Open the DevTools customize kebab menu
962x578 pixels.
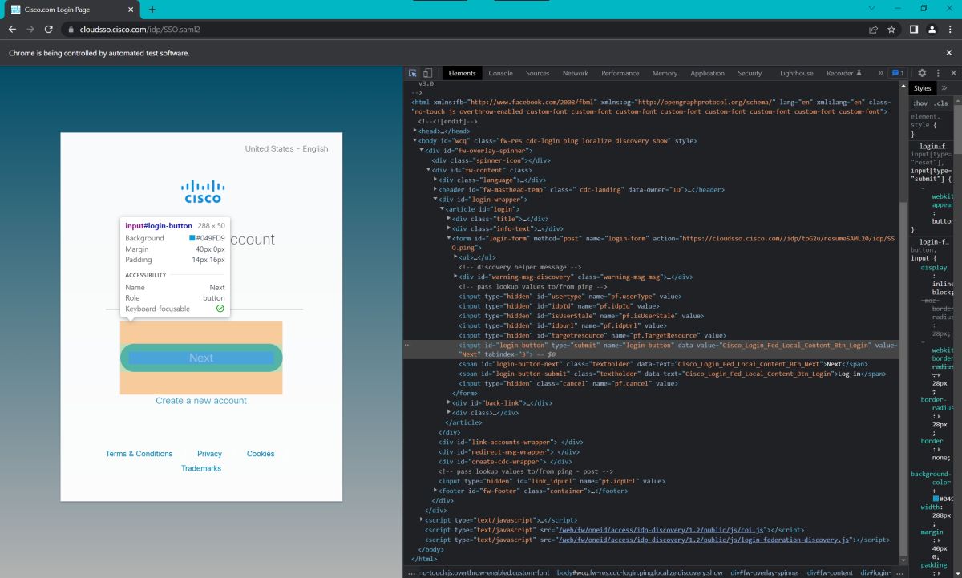pos(938,73)
